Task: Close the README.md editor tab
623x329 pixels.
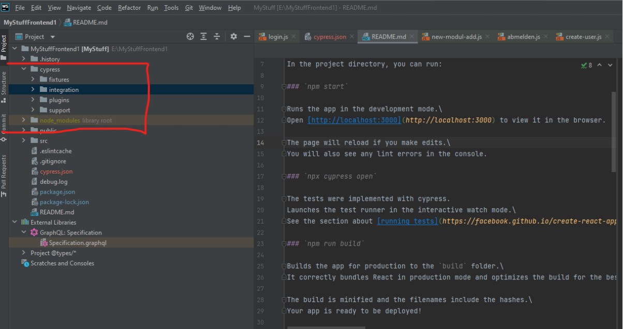Action: pos(412,37)
